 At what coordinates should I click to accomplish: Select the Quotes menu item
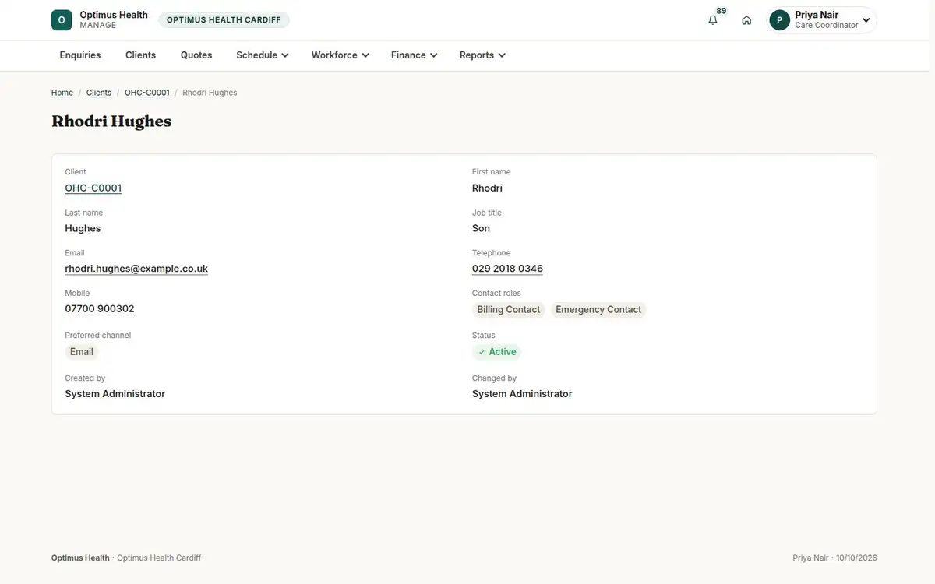point(196,55)
